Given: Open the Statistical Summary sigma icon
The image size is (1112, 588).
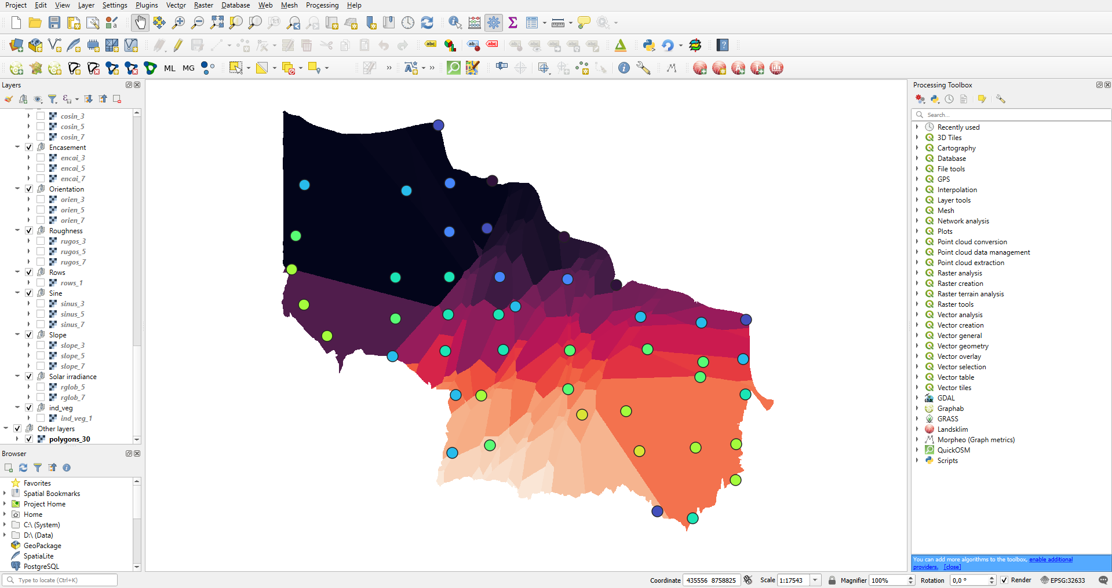Looking at the screenshot, I should pos(513,23).
